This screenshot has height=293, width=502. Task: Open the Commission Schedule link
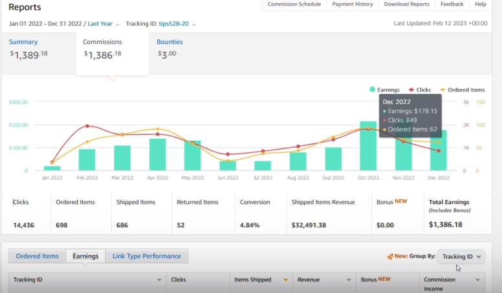pos(294,5)
